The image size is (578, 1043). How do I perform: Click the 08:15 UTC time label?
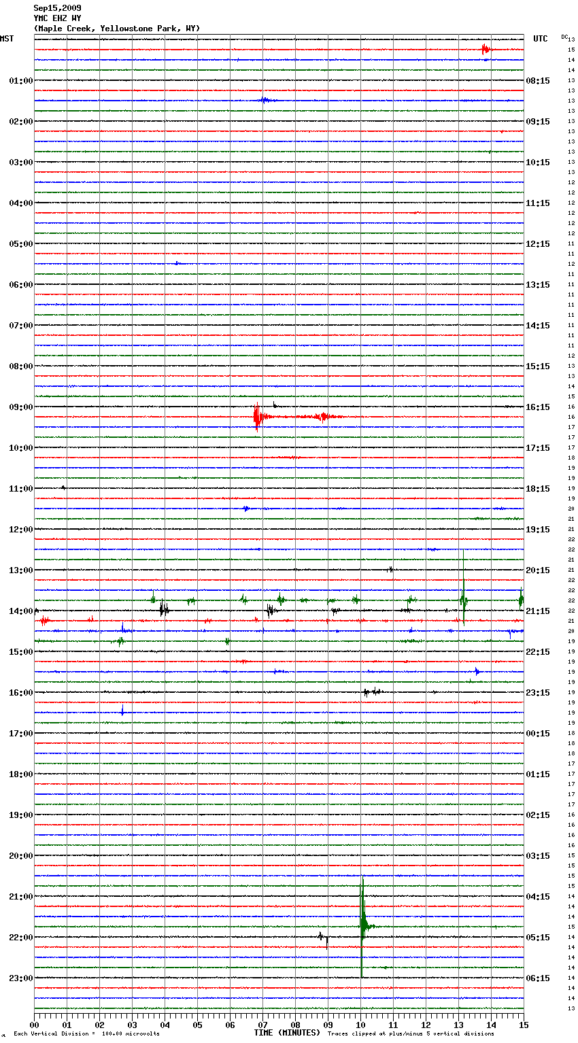tap(538, 81)
